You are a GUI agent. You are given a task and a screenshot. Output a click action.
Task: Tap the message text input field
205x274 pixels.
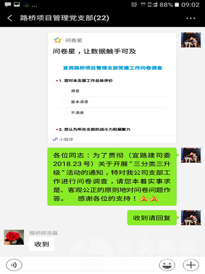click(91, 265)
